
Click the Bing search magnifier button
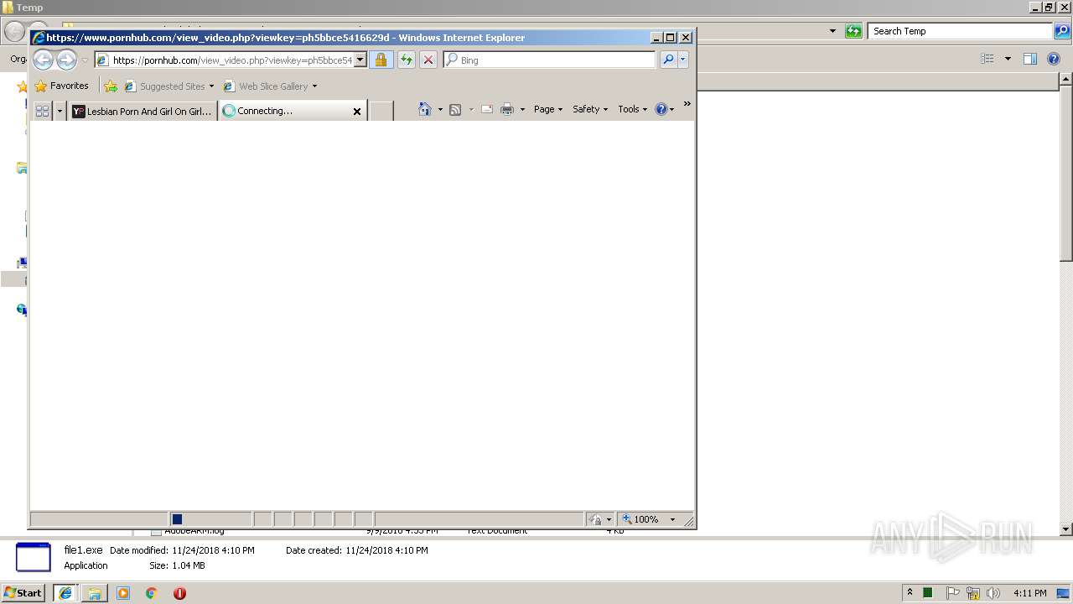668,60
